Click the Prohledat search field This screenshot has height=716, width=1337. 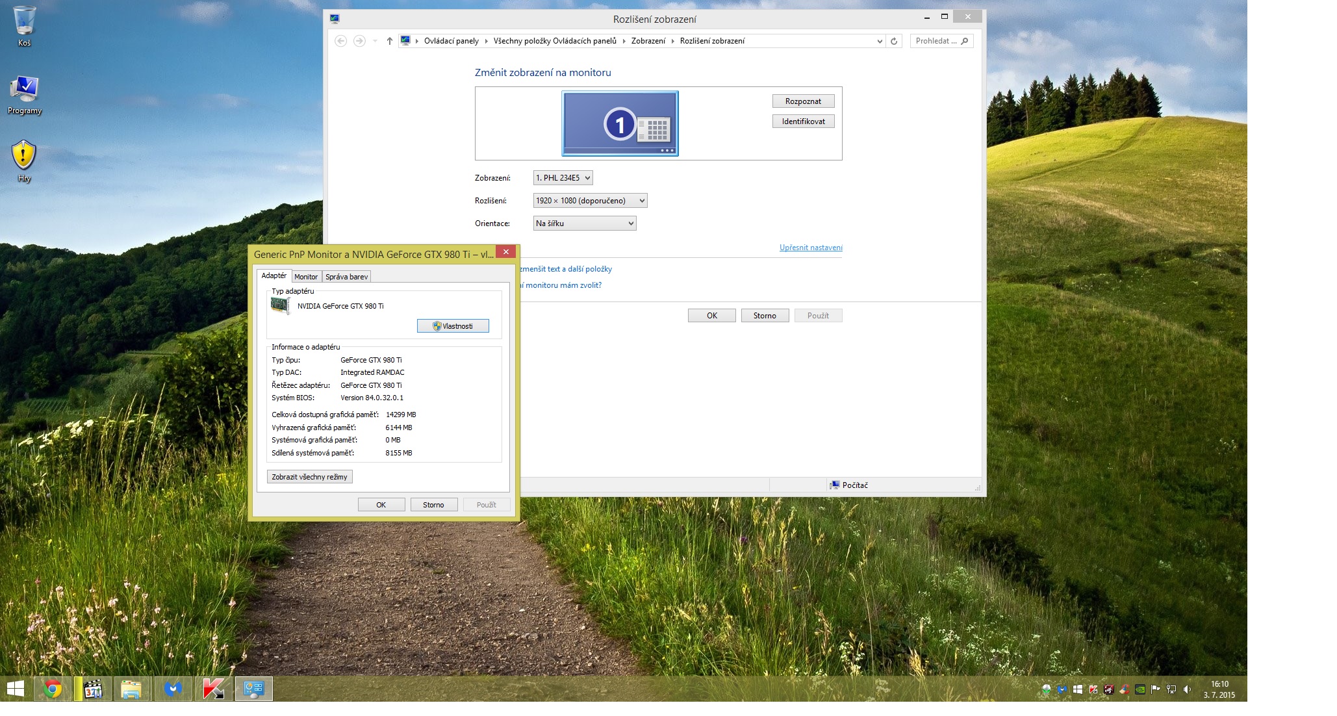tap(936, 41)
